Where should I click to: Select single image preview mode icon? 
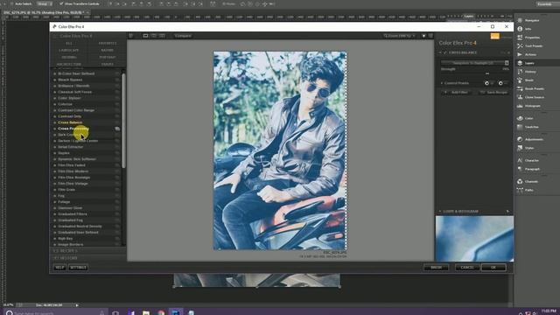pos(145,36)
